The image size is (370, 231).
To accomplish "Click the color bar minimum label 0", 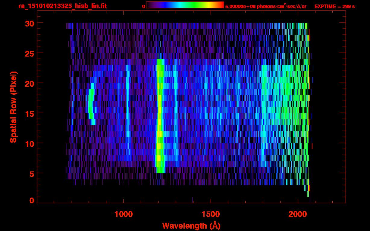I will [x=143, y=6].
